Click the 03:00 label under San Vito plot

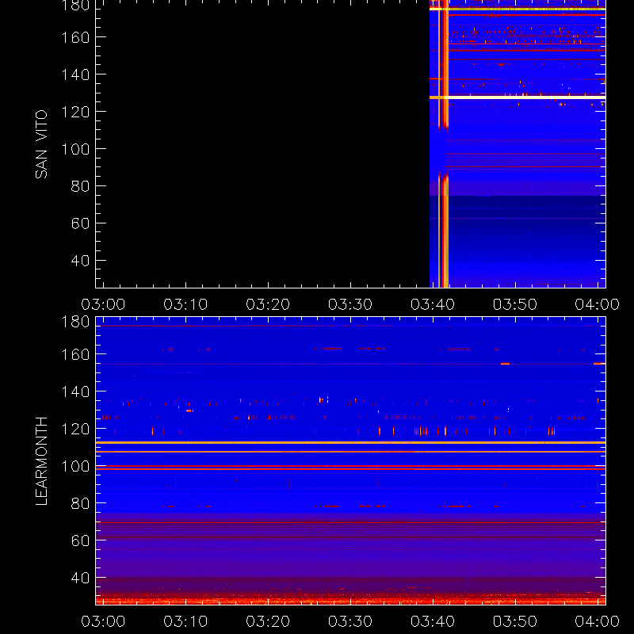[x=103, y=304]
